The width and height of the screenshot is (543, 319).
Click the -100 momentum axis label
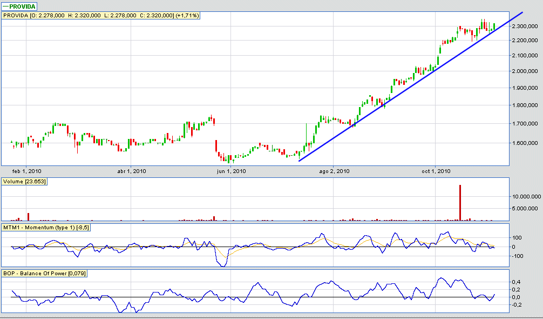[519, 256]
